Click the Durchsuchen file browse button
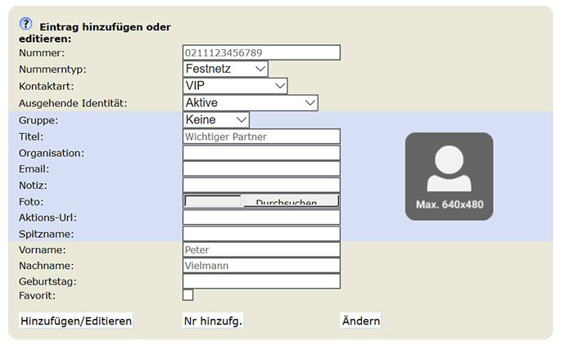 [x=291, y=201]
